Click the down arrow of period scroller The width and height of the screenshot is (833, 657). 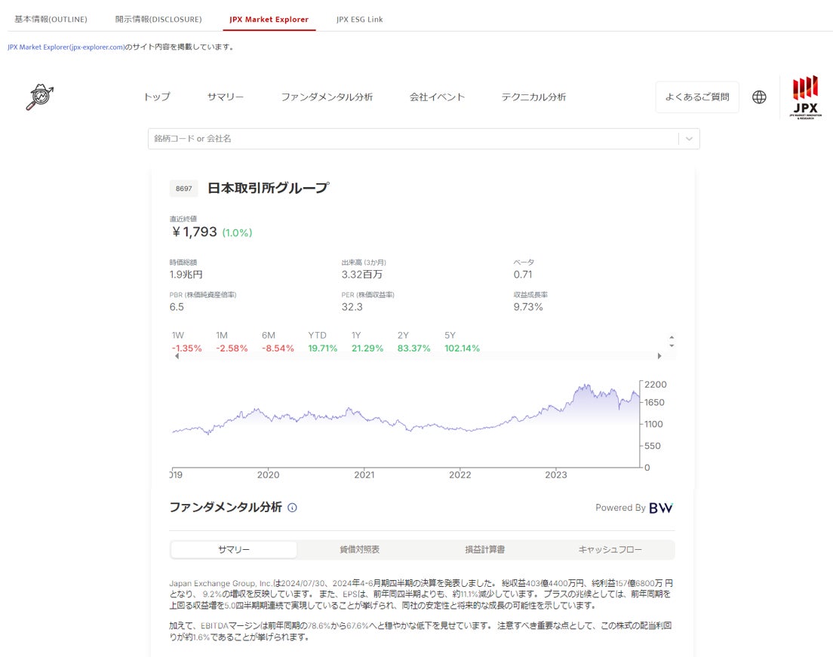(672, 345)
